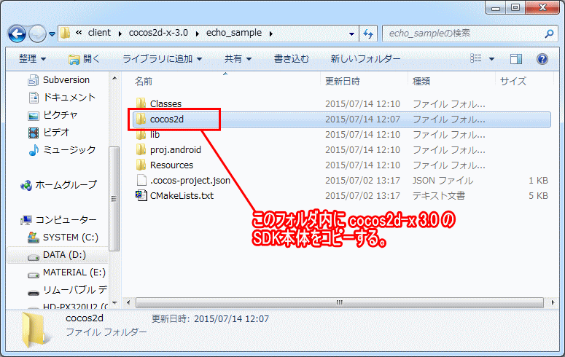Sort by 更新日時 column header

(x=343, y=82)
